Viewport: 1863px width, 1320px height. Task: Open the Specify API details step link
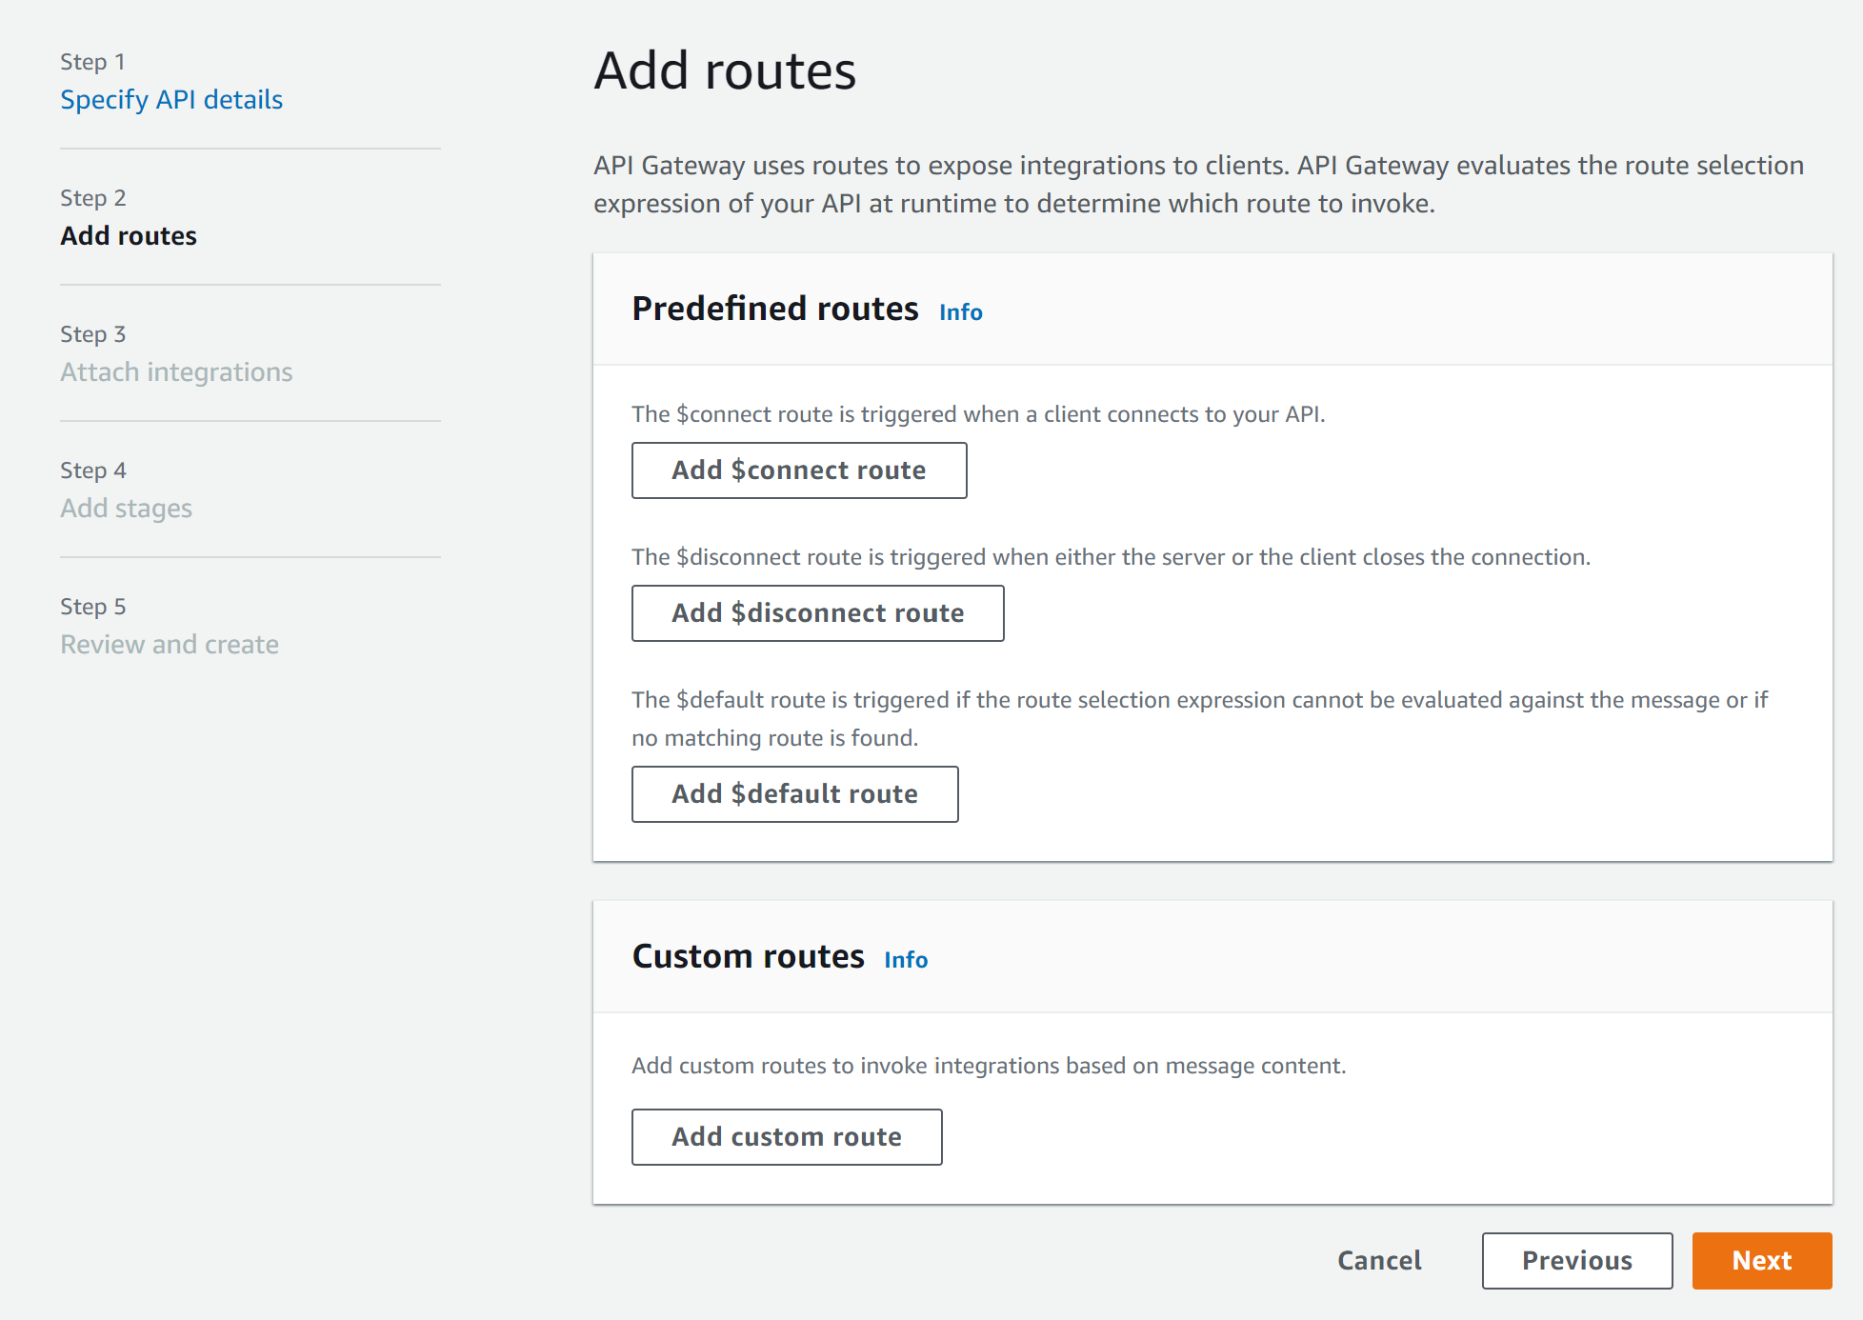coord(171,100)
